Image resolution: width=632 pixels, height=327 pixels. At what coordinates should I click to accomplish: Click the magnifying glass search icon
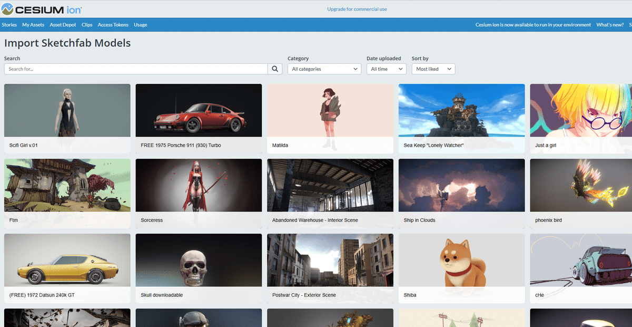274,69
